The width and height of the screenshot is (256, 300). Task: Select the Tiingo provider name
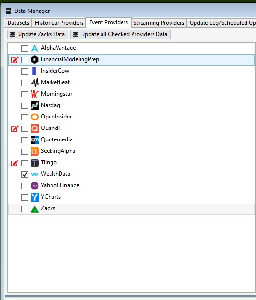coord(49,162)
